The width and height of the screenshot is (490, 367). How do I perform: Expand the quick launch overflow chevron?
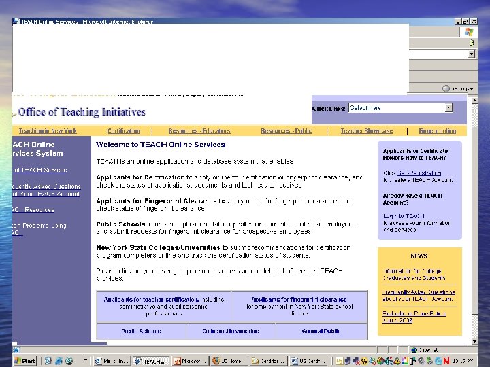[85, 360]
